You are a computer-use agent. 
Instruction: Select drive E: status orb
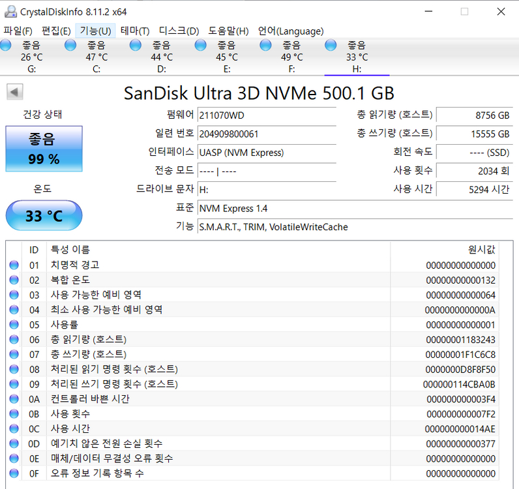tap(201, 45)
